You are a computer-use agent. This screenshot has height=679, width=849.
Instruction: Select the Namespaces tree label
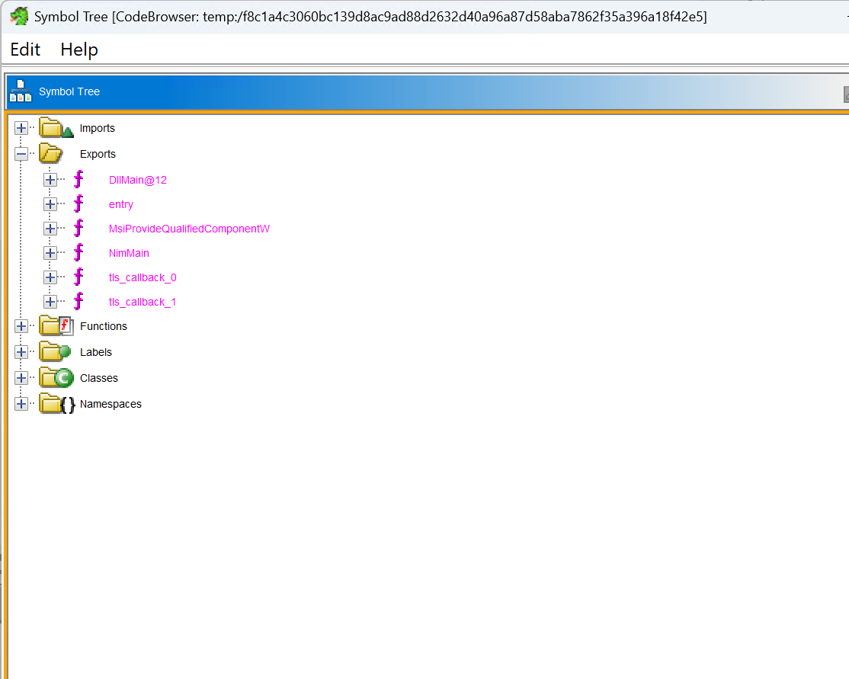click(111, 404)
